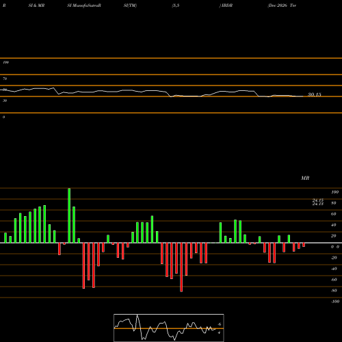Image resolution: width=342 pixels, height=342 pixels.
Task: Click the '6' label in mini chart
Action: coord(220,324)
